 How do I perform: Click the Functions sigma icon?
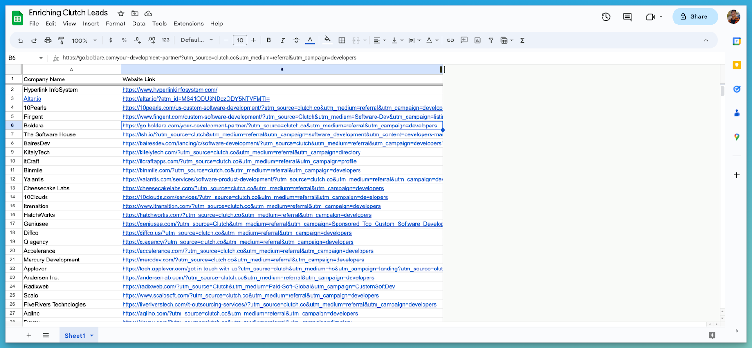pyautogui.click(x=522, y=40)
